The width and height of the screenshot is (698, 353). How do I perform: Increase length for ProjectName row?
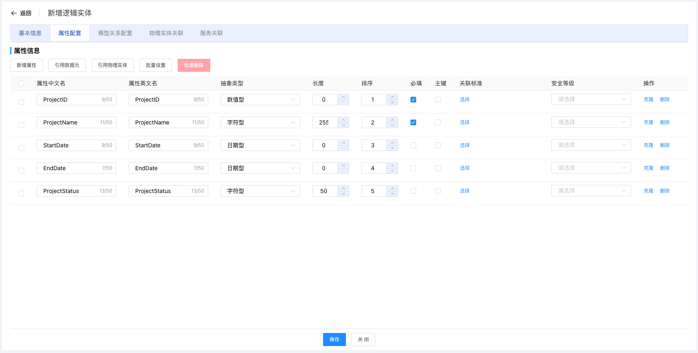point(343,120)
